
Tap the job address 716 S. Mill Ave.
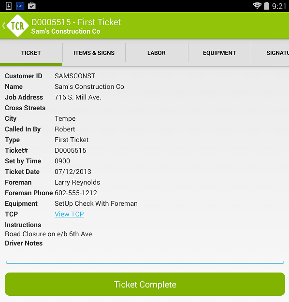pos(78,97)
